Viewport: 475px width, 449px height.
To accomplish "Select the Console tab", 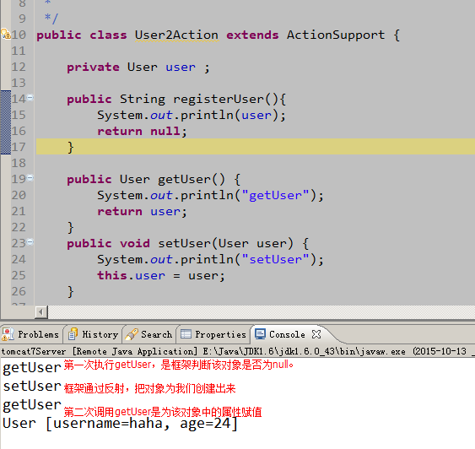I will click(x=287, y=334).
